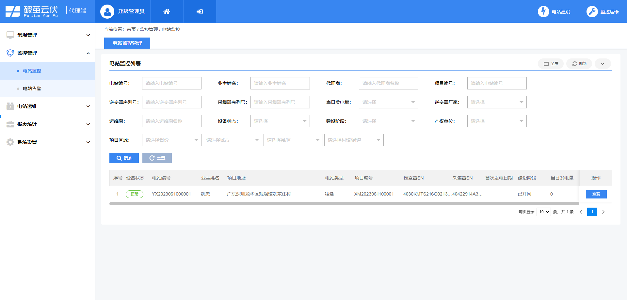Click the 超级管理员 avatar icon
627x300 pixels.
pyautogui.click(x=106, y=11)
